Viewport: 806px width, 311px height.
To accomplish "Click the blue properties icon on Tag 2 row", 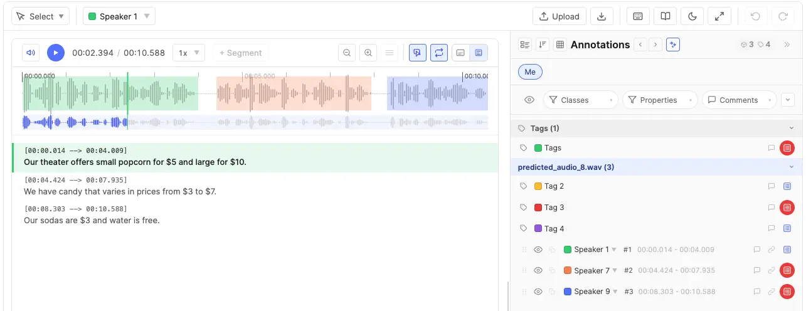I will coord(787,186).
